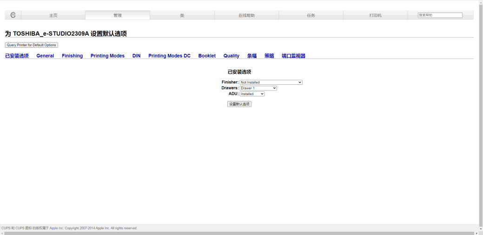Expand the Drawers dropdown
This screenshot has width=483, height=235.
tap(258, 88)
